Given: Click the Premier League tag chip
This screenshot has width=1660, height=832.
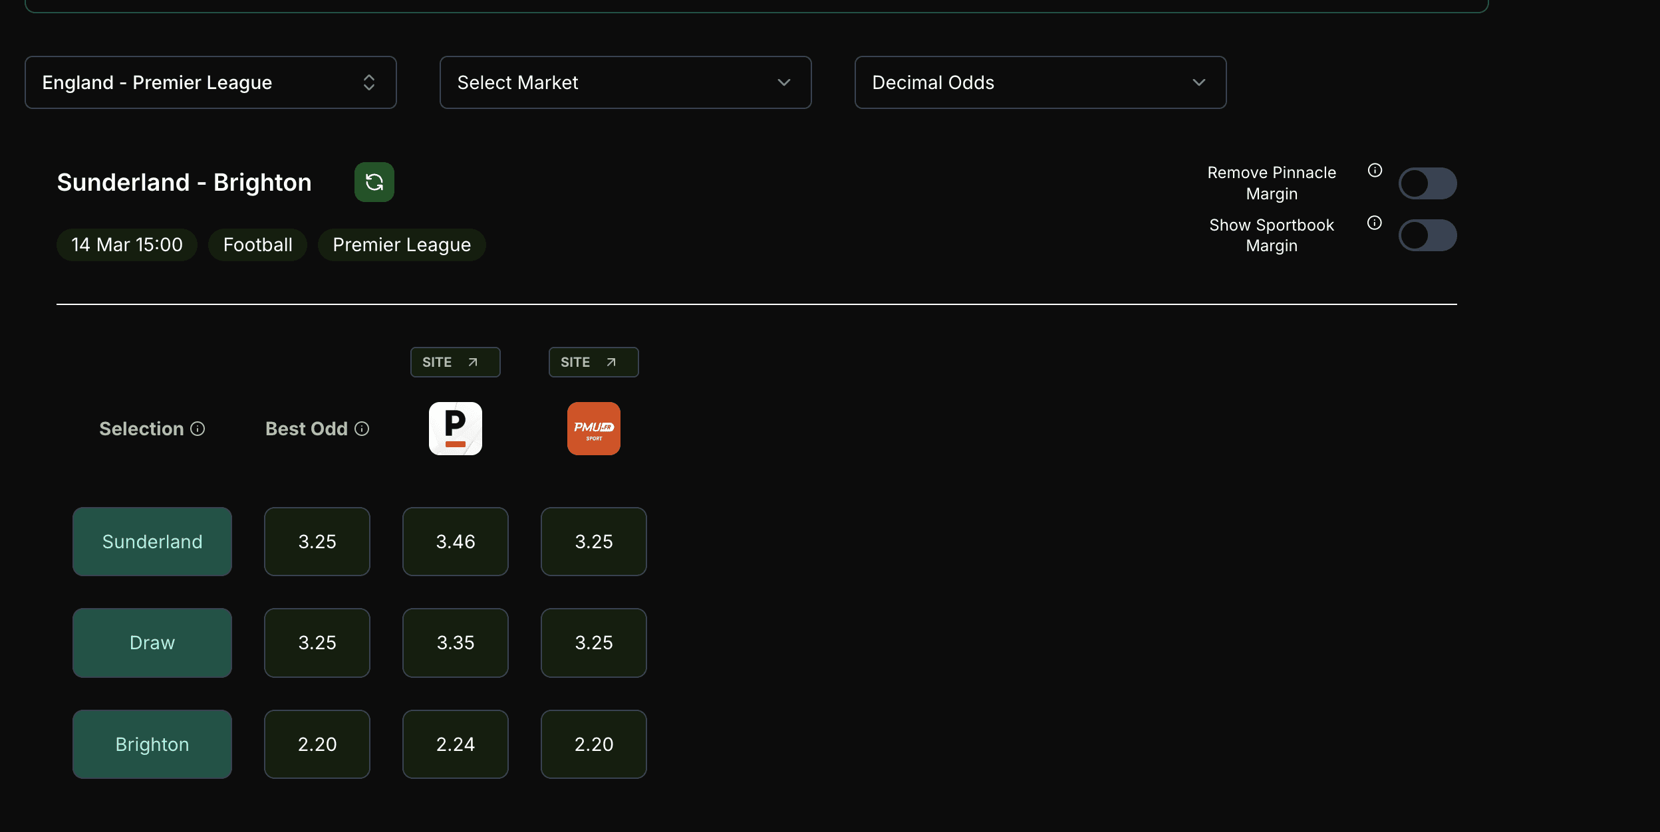Looking at the screenshot, I should [402, 245].
